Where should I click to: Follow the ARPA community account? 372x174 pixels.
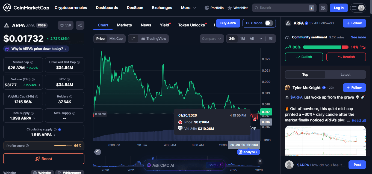pyautogui.click(x=354, y=23)
